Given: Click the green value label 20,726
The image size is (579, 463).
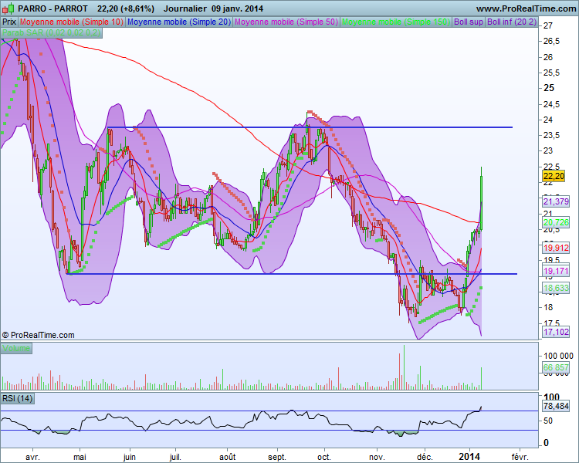Looking at the screenshot, I should tap(556, 222).
